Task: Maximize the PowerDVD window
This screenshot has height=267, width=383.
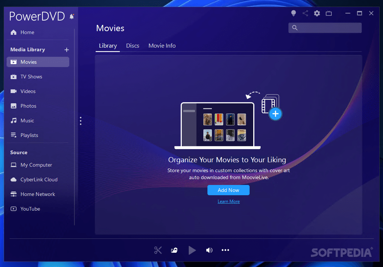Action: (x=360, y=13)
